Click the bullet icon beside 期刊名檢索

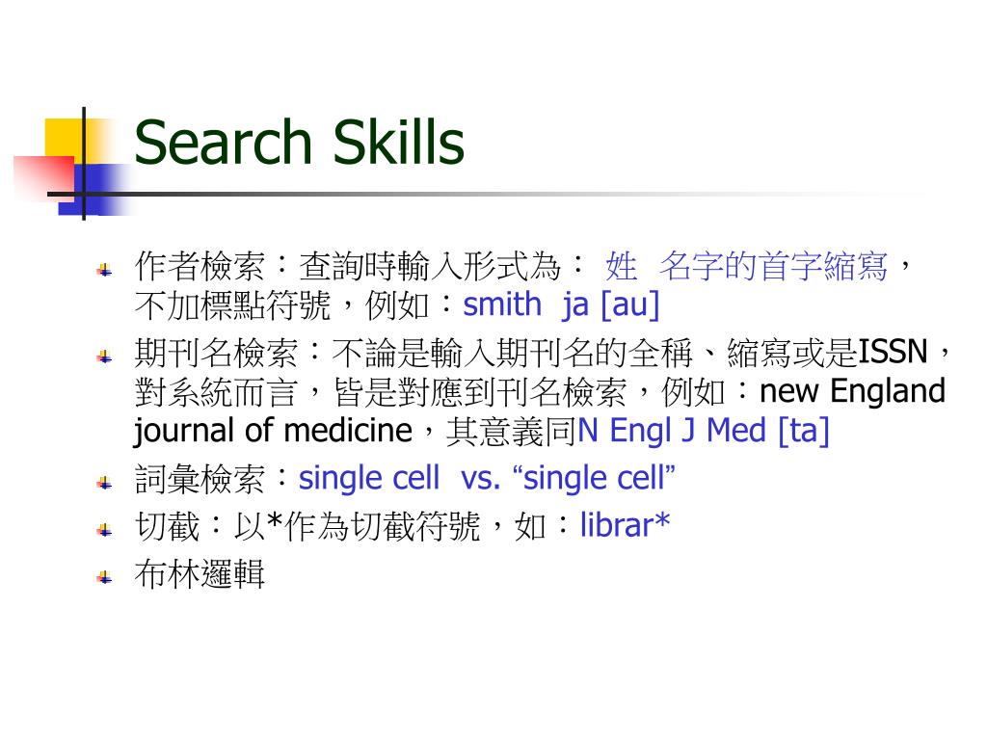tap(104, 357)
